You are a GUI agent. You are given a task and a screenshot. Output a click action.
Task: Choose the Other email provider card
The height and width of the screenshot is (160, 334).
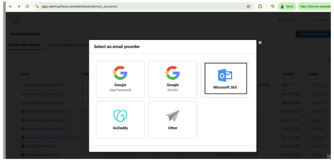click(x=173, y=120)
